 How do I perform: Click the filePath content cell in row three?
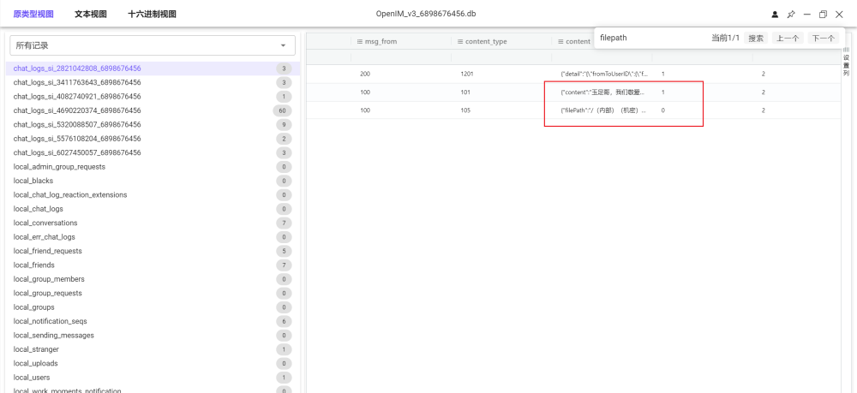pos(603,110)
